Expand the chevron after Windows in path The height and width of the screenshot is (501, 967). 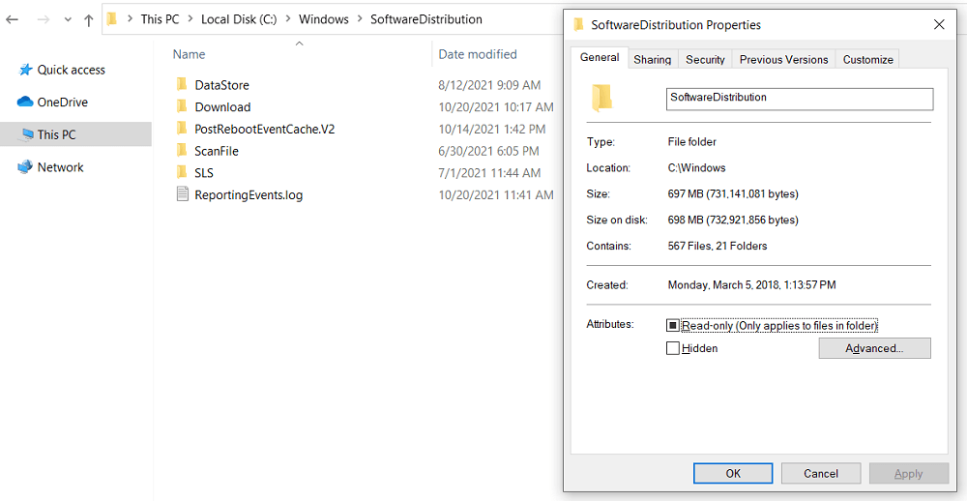pyautogui.click(x=360, y=19)
